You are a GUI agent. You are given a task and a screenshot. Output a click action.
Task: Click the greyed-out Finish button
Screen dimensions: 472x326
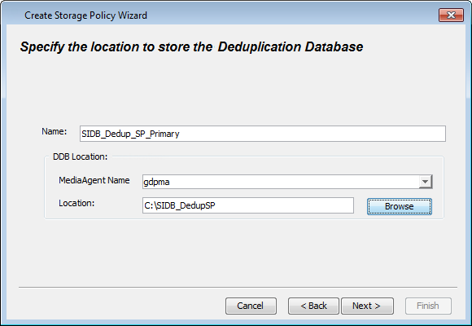click(x=428, y=306)
